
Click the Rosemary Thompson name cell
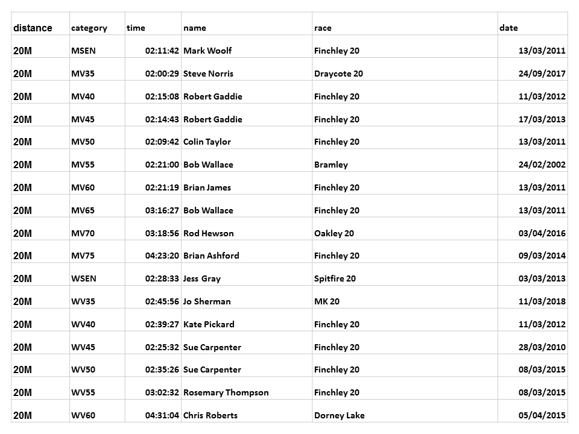[226, 392]
